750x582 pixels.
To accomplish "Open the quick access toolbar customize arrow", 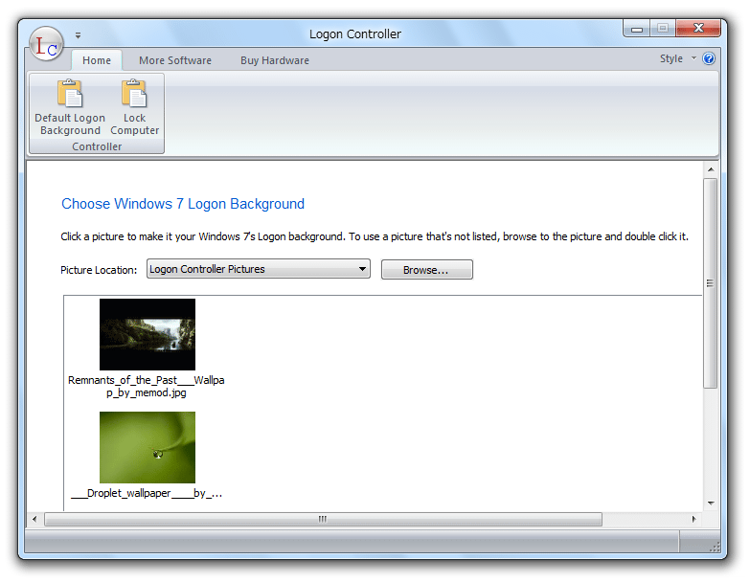I will 78,35.
